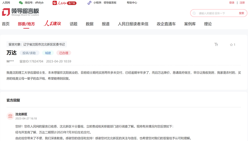Click the font size Tт icon
248x141 pixels.
click(x=216, y=45)
